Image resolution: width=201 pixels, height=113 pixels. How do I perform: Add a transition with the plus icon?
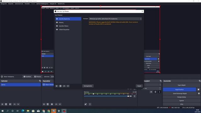(x=151, y=92)
